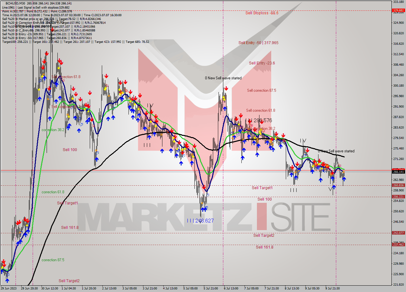Screen dimensions: 406x292
Task: Click green 'correction 38.2' label
Action: point(53,130)
